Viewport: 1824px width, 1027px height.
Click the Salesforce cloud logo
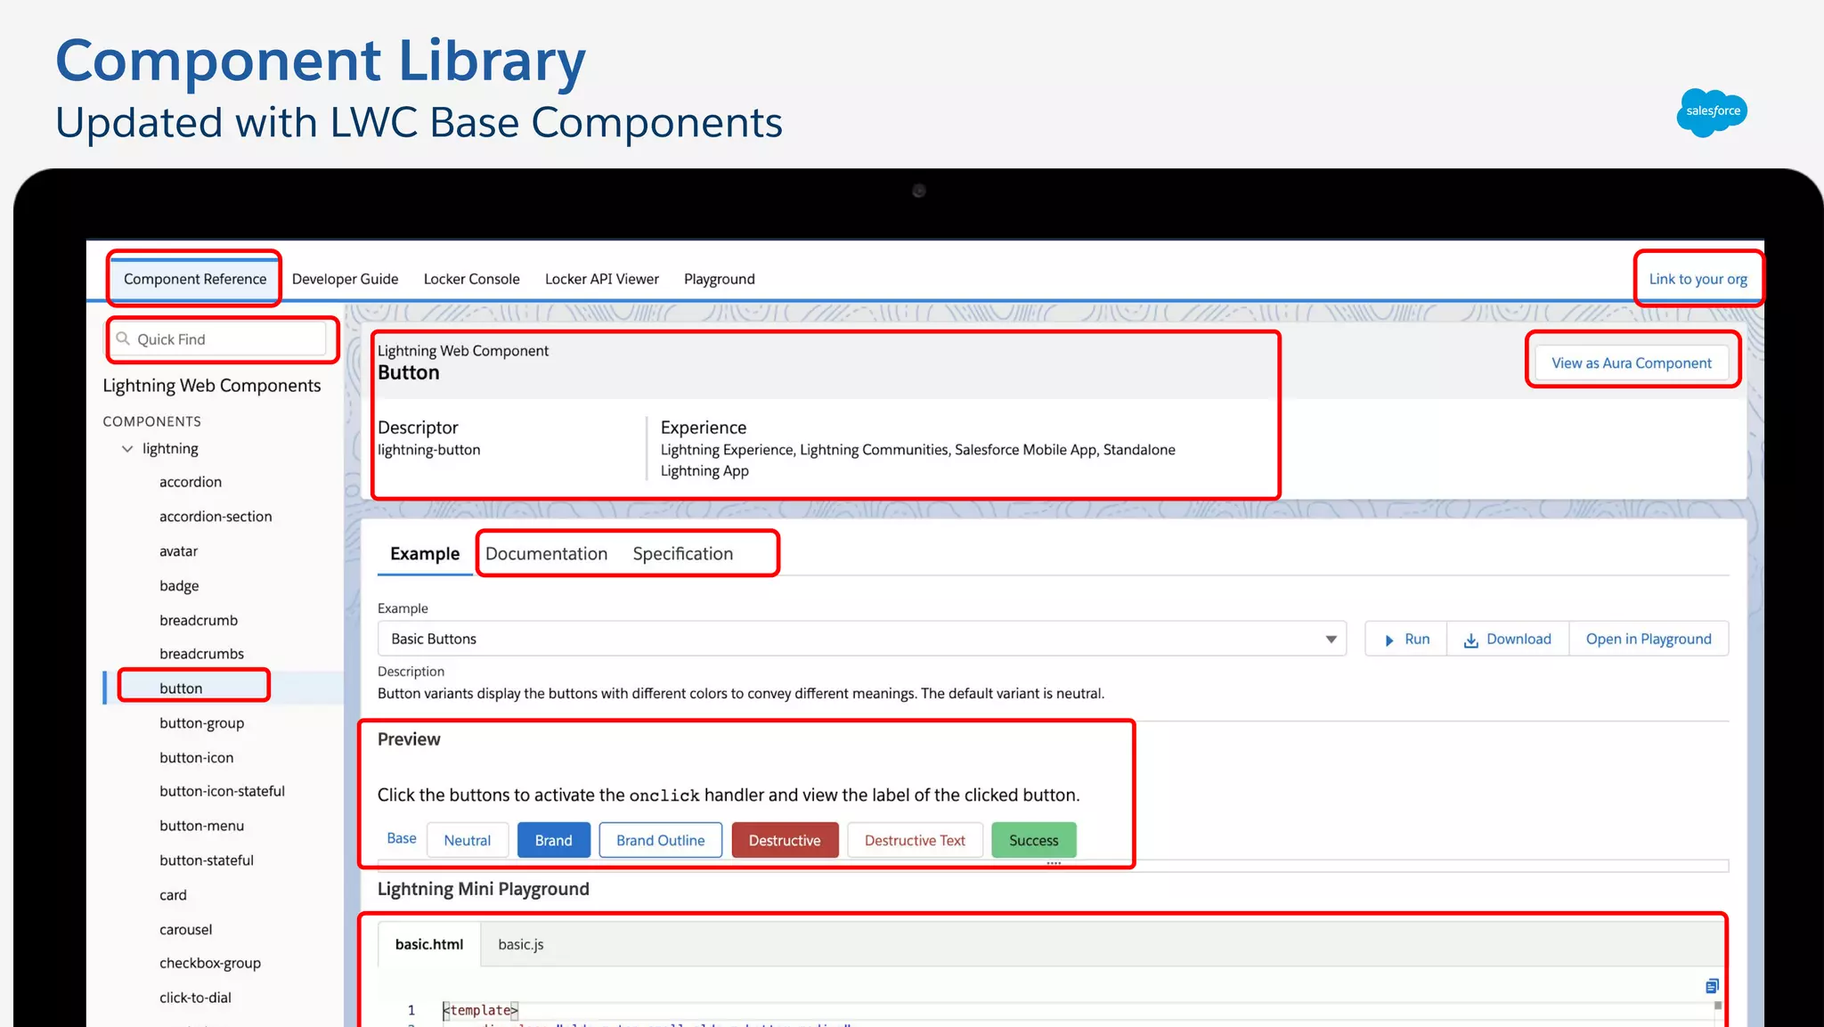[x=1712, y=112]
